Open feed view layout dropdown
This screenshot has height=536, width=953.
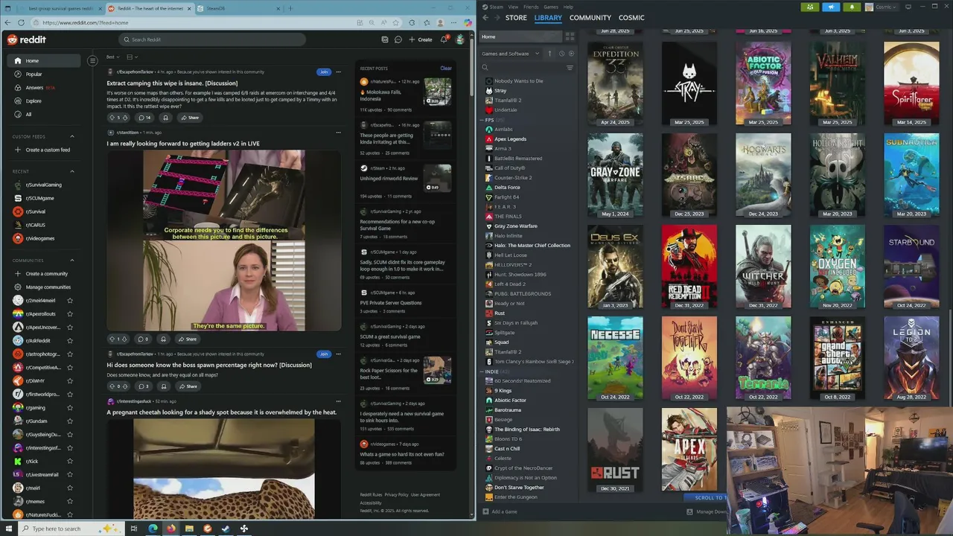coord(132,57)
